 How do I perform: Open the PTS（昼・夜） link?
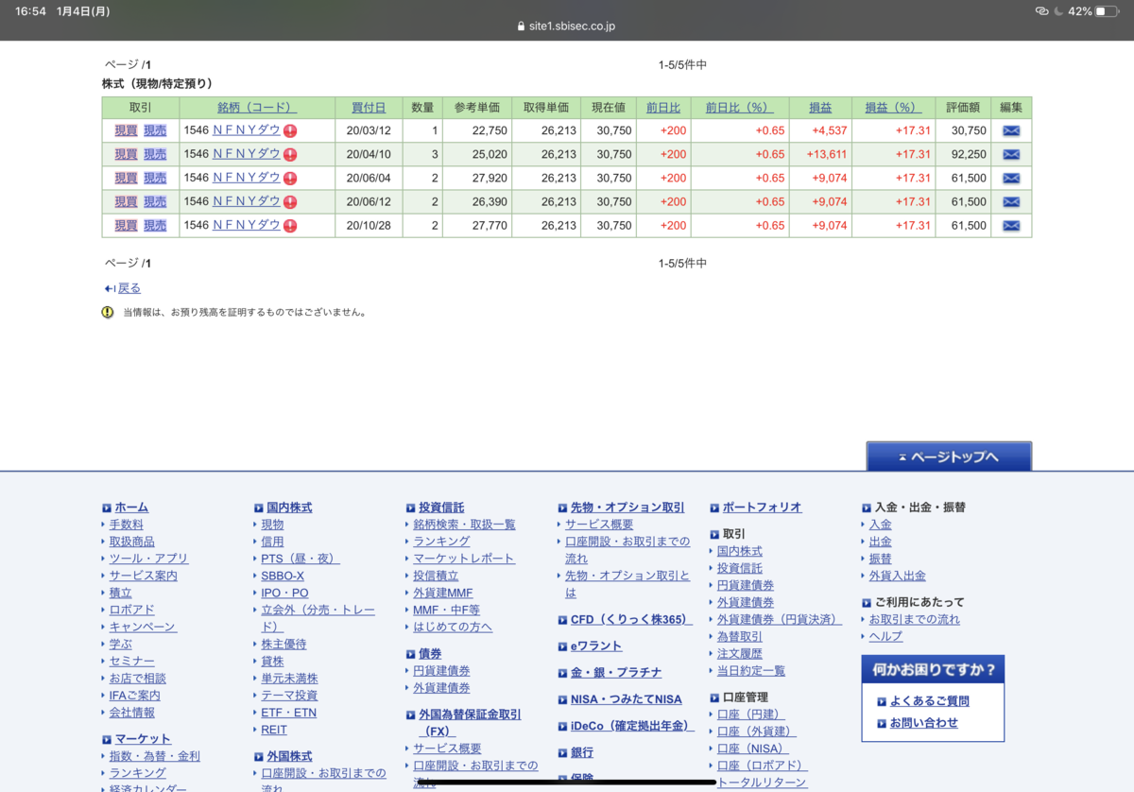tap(301, 559)
